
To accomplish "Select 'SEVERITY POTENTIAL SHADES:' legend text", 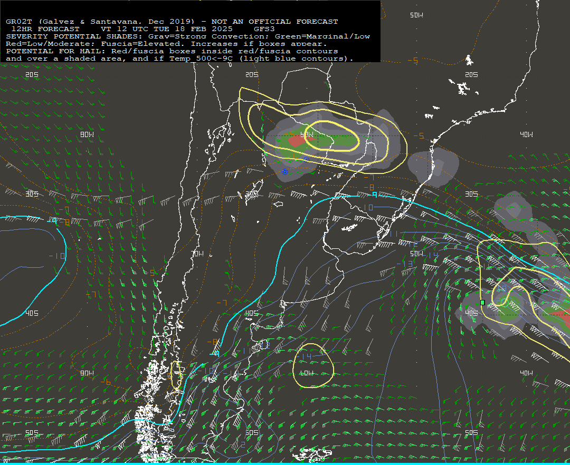I will tap(74, 36).
